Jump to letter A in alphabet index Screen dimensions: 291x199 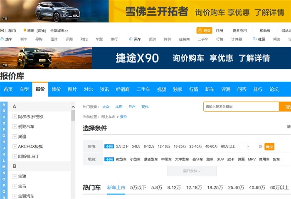click(4, 104)
